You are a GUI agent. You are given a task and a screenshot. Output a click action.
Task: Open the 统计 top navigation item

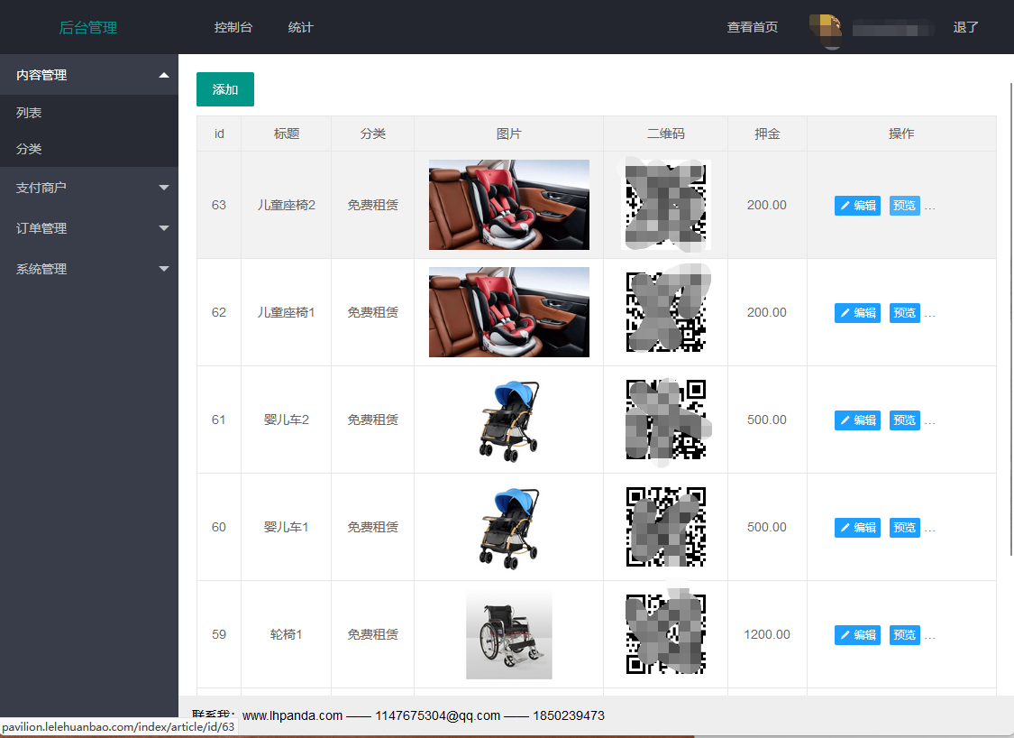pos(300,27)
